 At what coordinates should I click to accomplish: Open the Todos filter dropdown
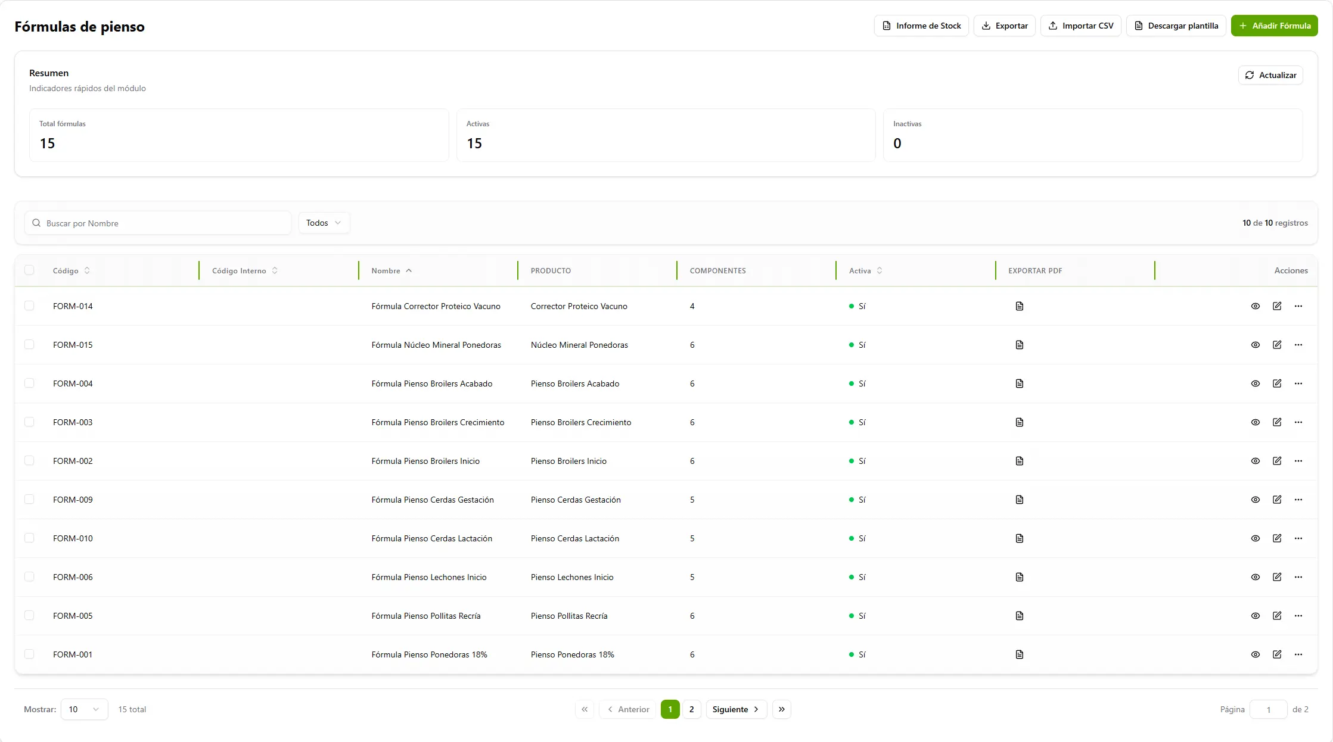pos(324,223)
